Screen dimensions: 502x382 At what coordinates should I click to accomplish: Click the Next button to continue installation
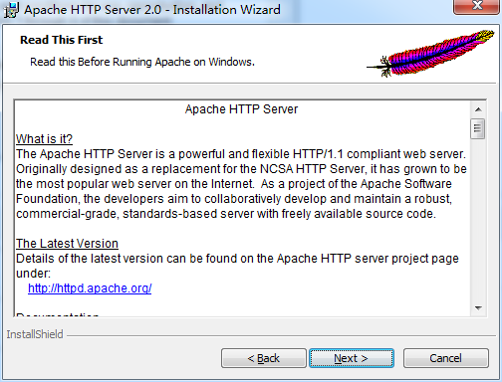pyautogui.click(x=352, y=358)
